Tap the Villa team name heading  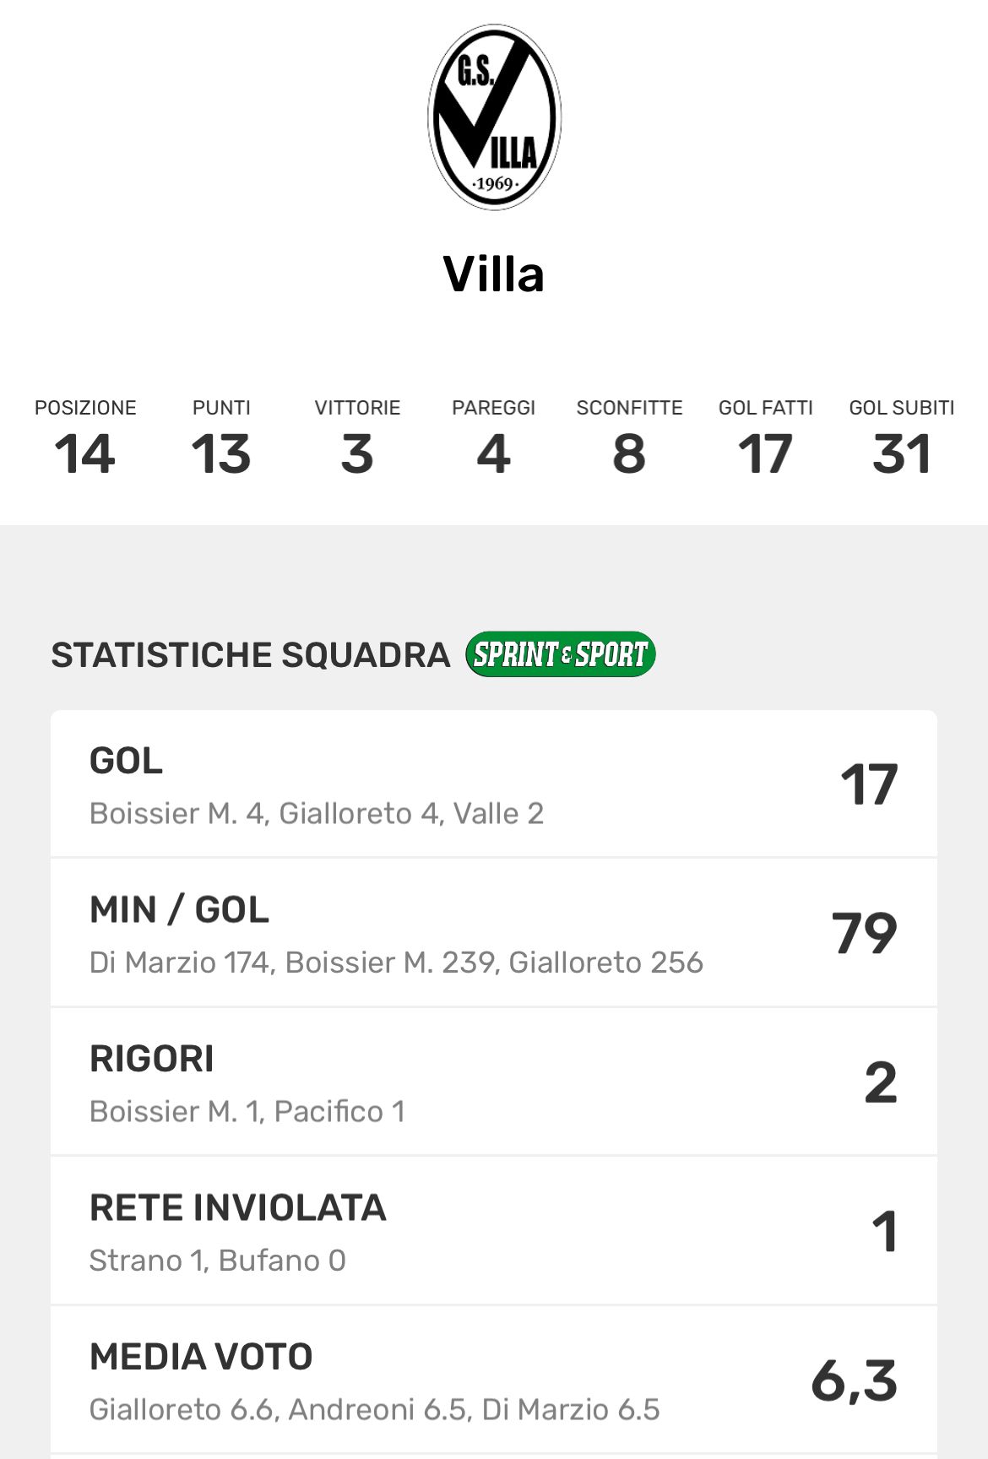pos(494,274)
